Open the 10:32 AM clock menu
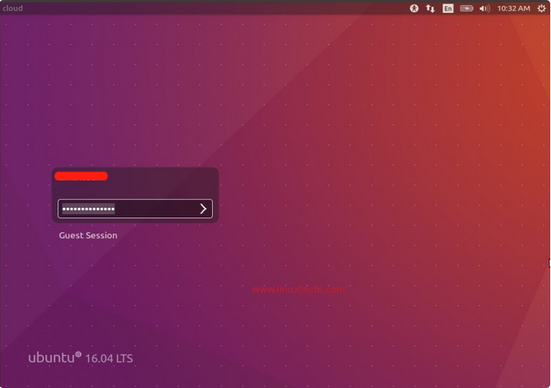 pos(514,8)
